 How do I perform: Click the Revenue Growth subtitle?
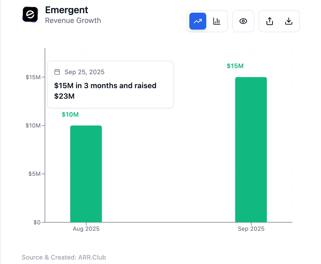click(x=73, y=21)
